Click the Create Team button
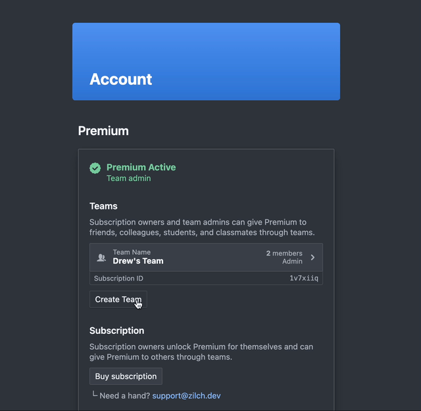 [118, 300]
